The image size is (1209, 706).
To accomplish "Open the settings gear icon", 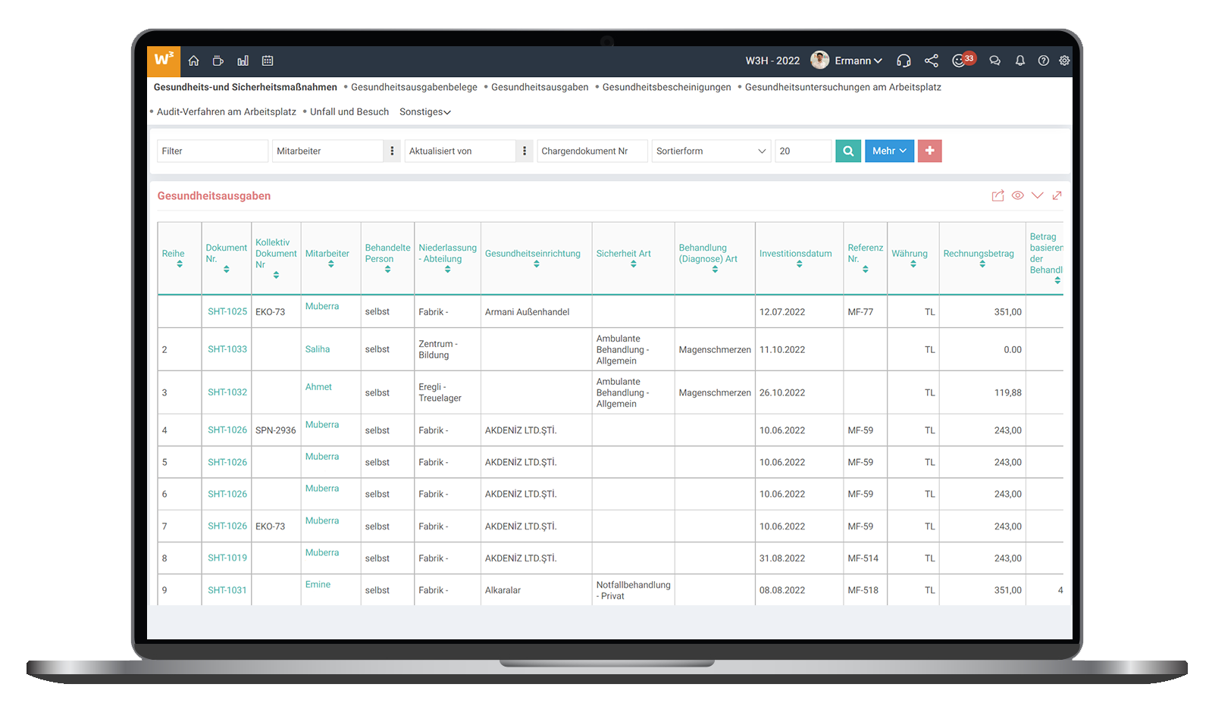I will pos(1064,61).
